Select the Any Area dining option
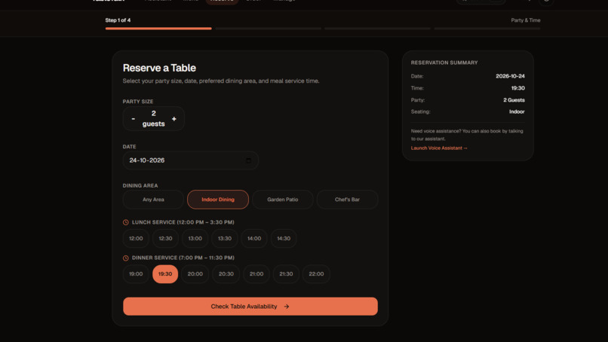This screenshot has width=608, height=342. coord(153,200)
